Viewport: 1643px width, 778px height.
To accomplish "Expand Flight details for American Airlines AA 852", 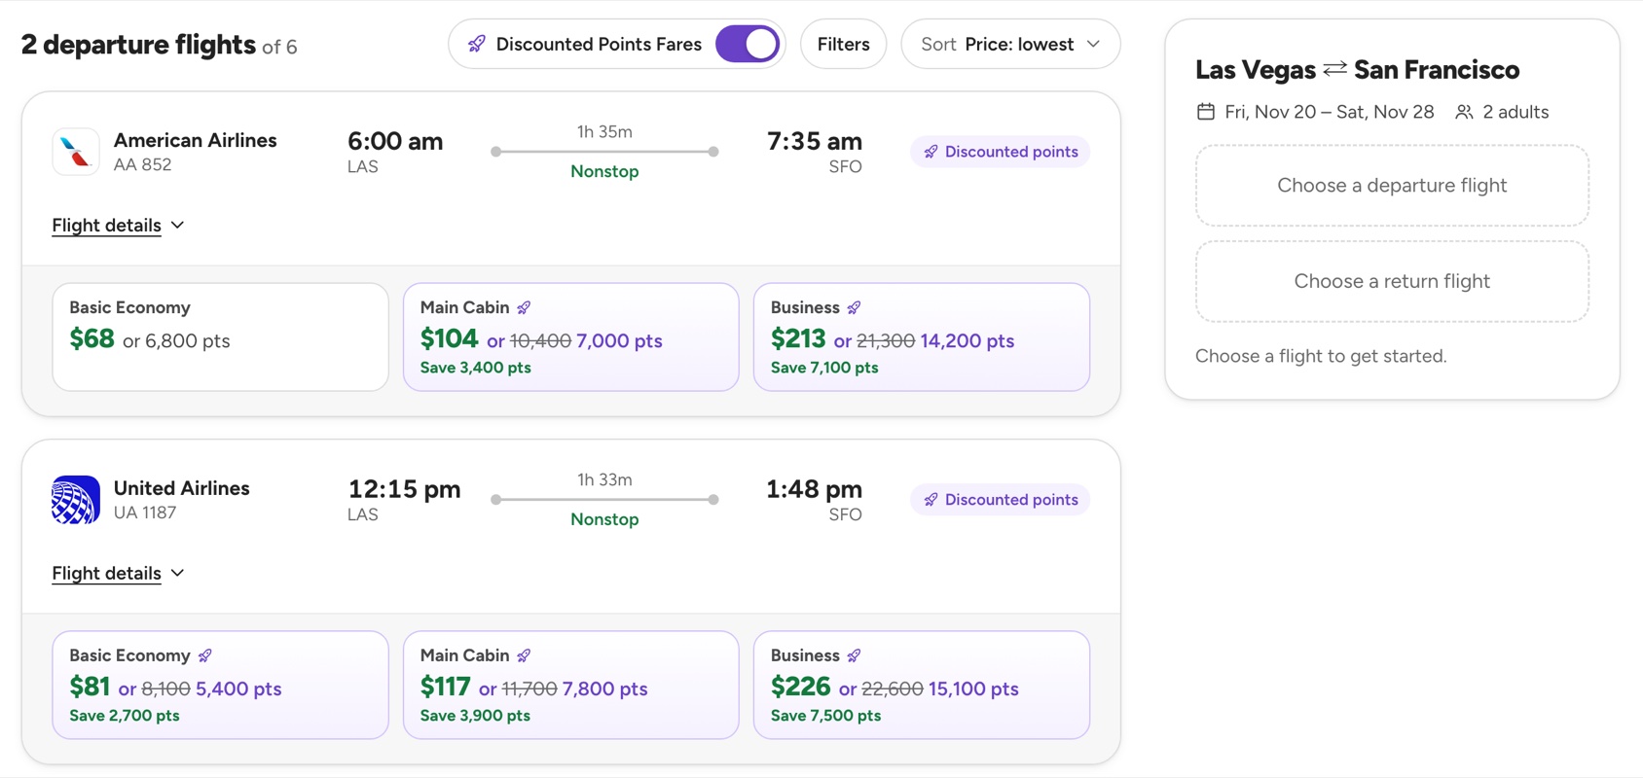I will click(x=118, y=226).
